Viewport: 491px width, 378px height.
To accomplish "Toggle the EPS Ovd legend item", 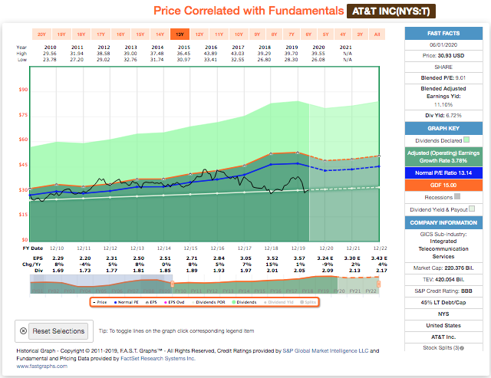I will click(x=174, y=302).
